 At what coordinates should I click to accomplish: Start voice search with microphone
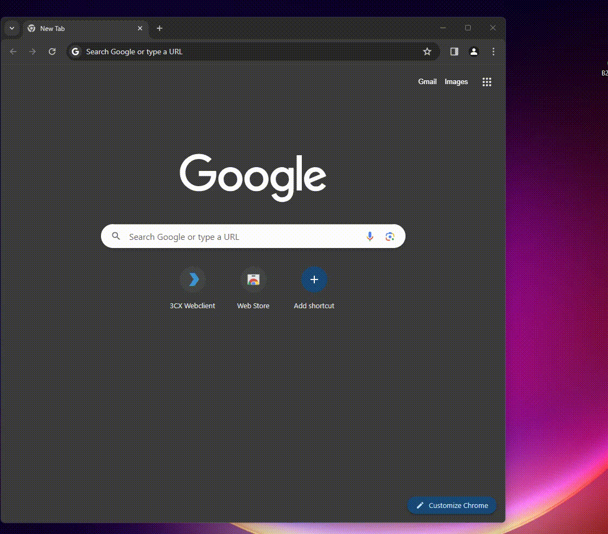370,237
